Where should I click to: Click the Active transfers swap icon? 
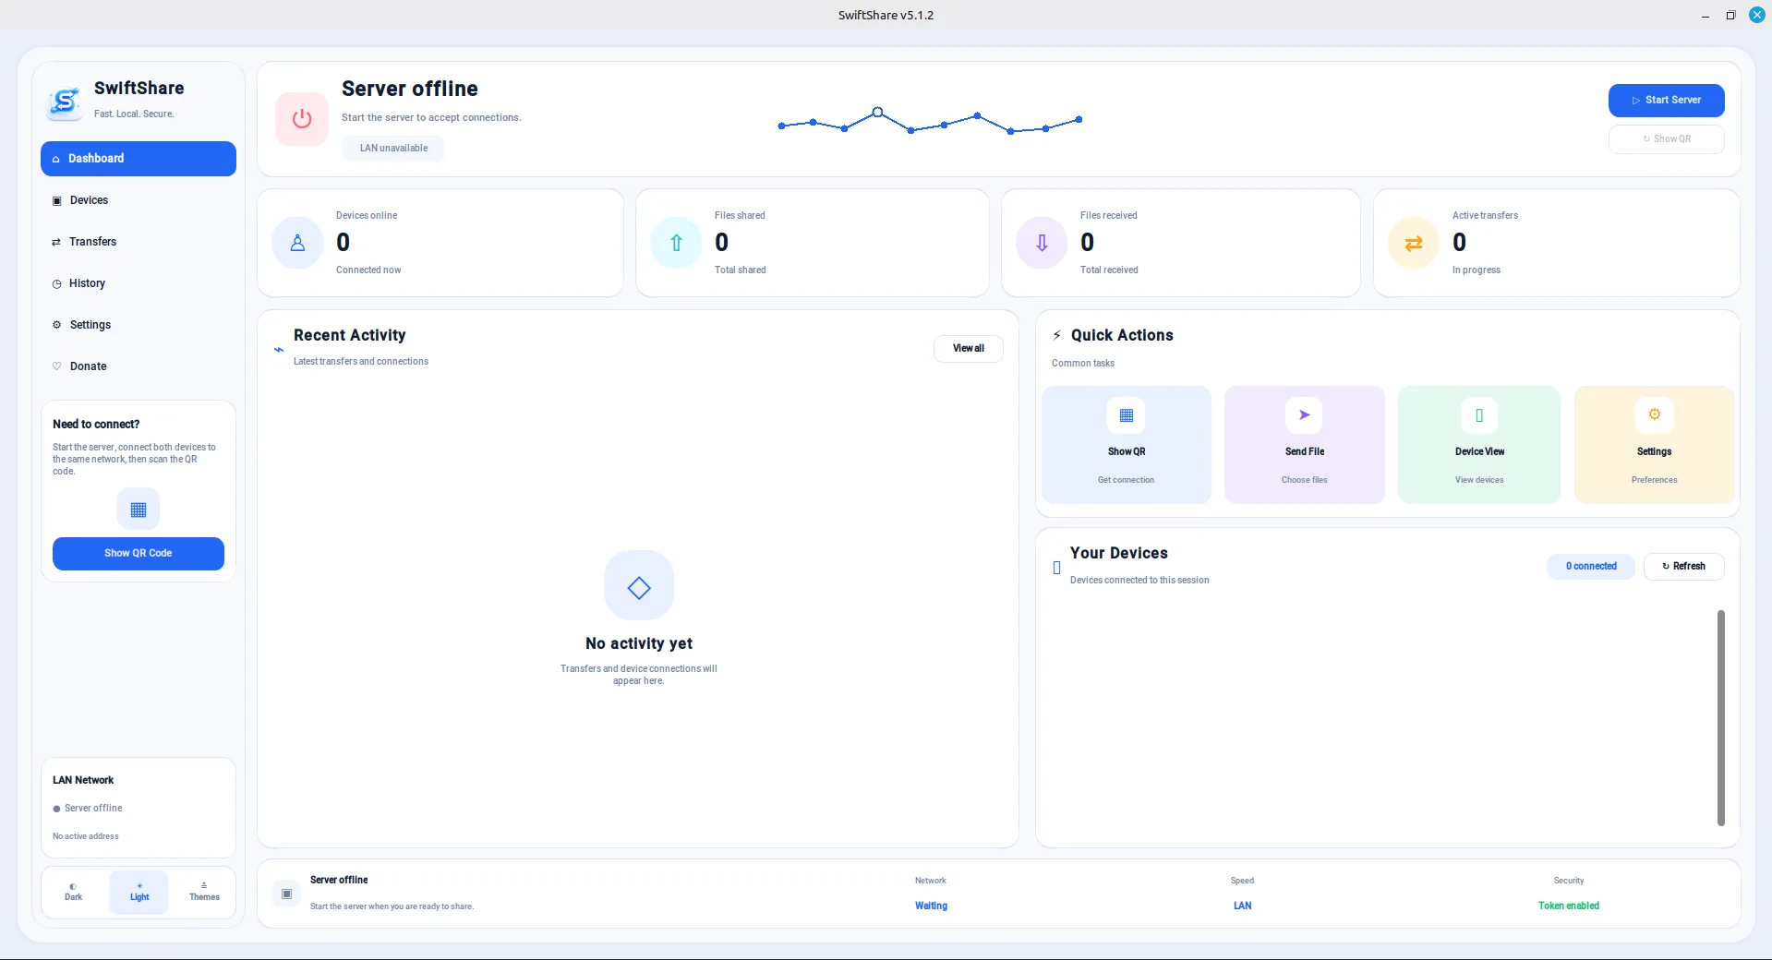[1414, 243]
